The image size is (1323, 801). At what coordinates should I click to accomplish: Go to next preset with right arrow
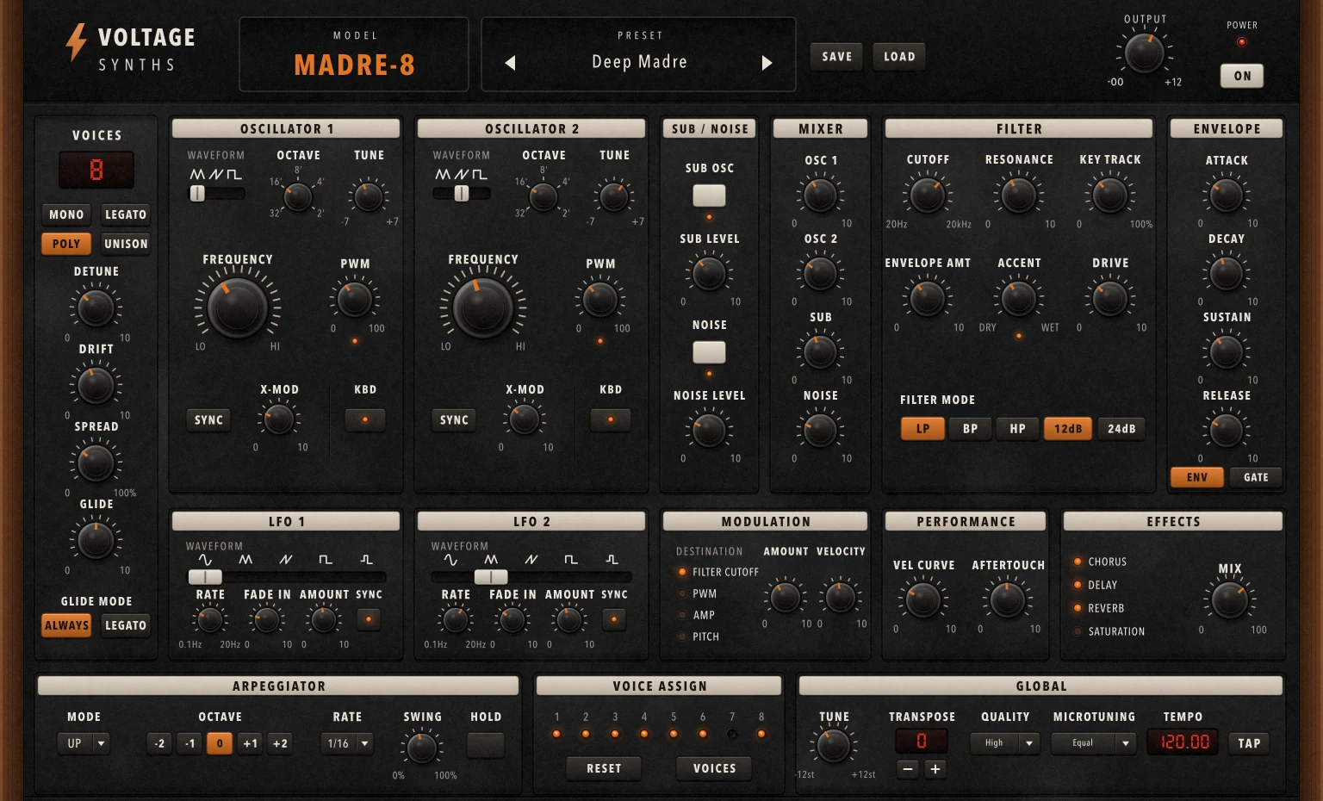tap(767, 63)
